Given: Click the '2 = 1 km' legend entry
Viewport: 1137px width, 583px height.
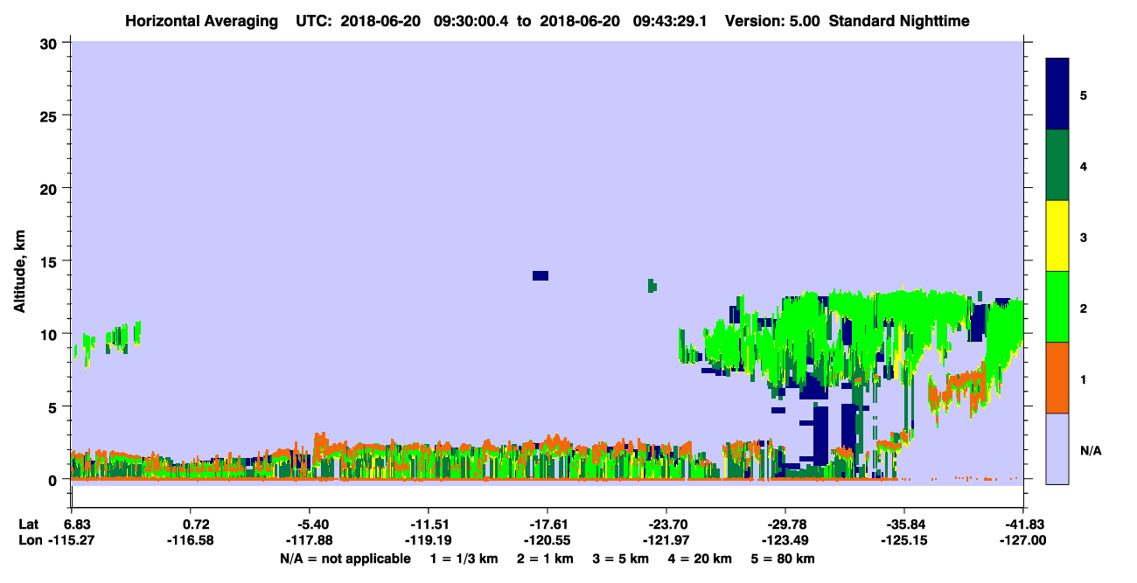Looking at the screenshot, I should click(546, 559).
